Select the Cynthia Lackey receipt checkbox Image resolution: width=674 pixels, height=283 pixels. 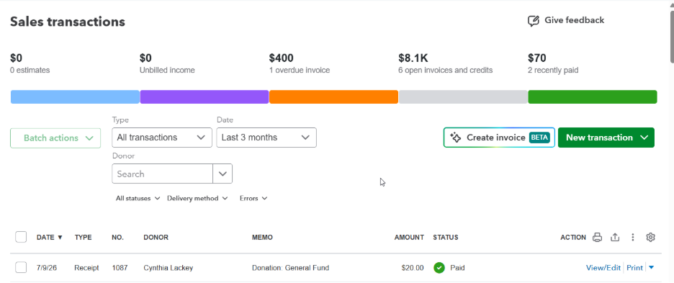tap(21, 267)
